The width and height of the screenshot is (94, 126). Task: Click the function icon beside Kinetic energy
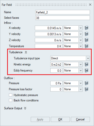click(87, 64)
